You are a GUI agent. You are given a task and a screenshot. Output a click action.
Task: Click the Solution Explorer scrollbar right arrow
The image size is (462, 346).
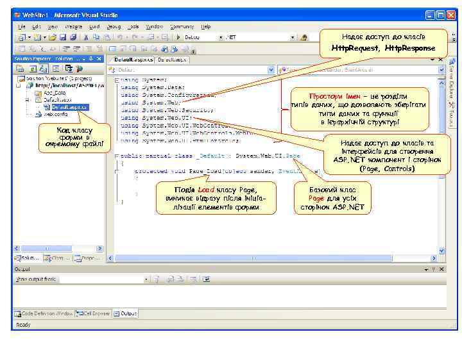pos(99,249)
